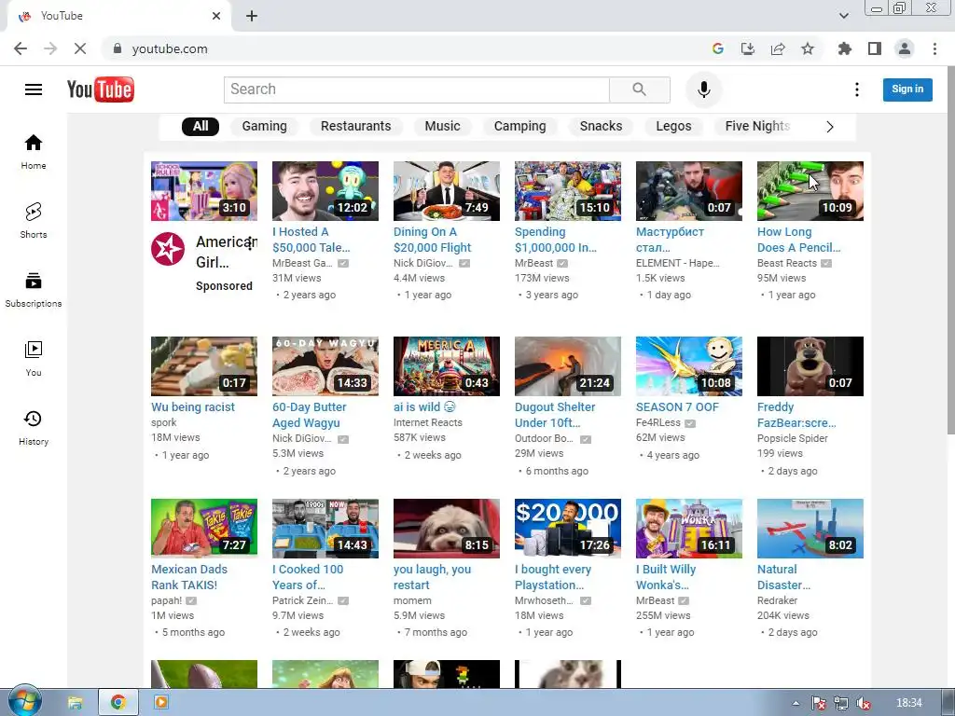The height and width of the screenshot is (716, 955).
Task: Select the Snacks category chip
Action: click(601, 126)
